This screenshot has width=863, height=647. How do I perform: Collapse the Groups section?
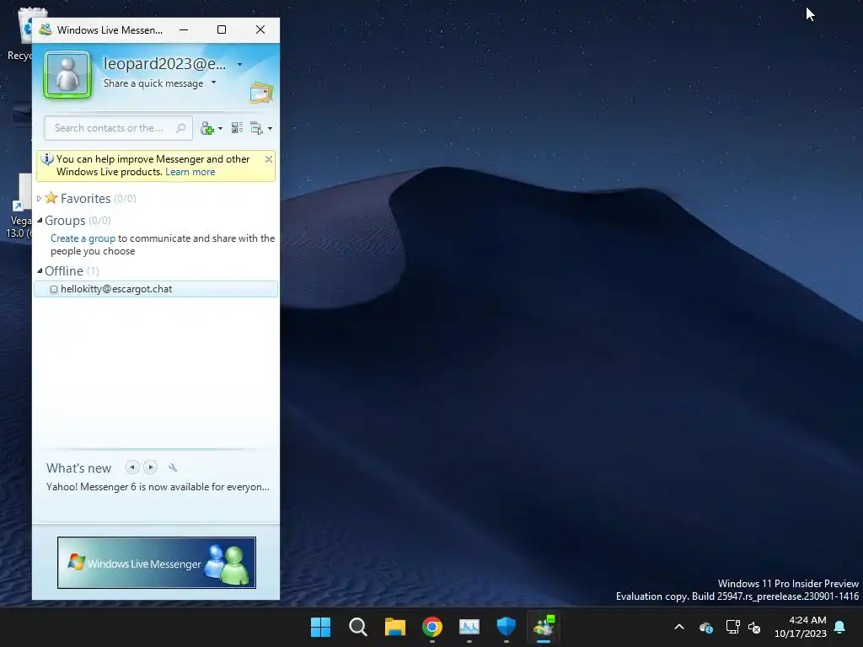click(40, 221)
